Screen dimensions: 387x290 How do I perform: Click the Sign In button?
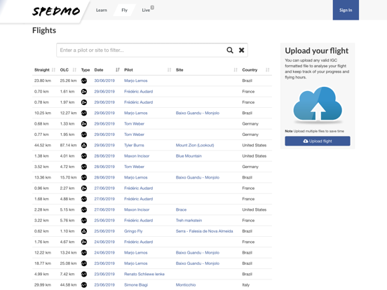pos(346,10)
